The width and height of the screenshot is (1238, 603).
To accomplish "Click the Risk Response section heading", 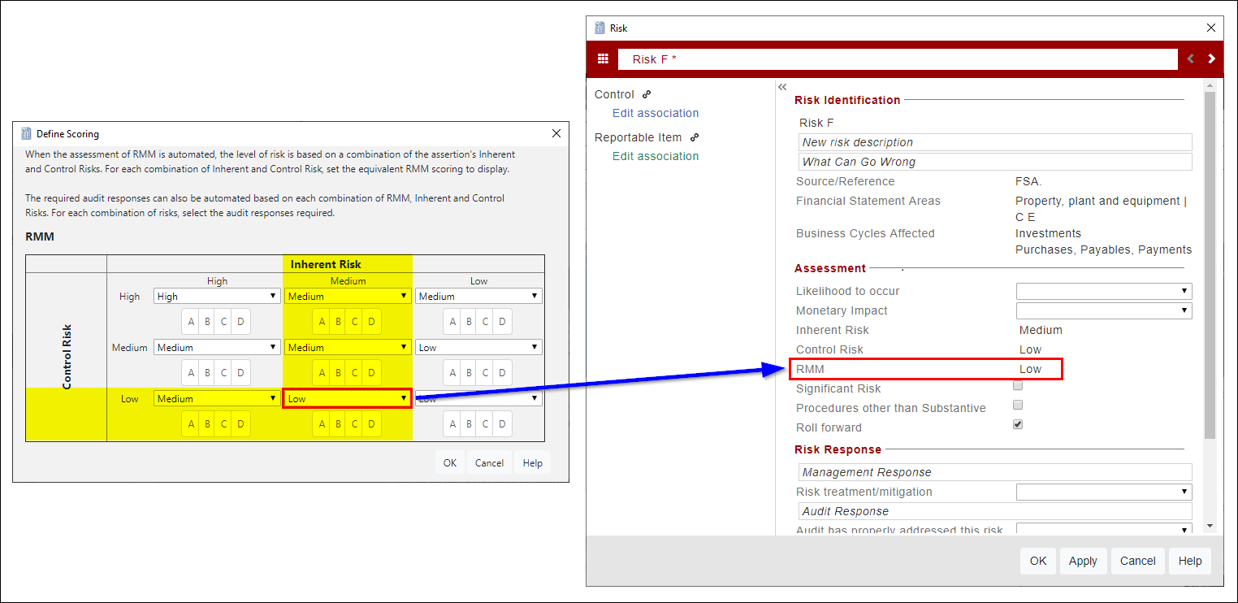I will 836,449.
